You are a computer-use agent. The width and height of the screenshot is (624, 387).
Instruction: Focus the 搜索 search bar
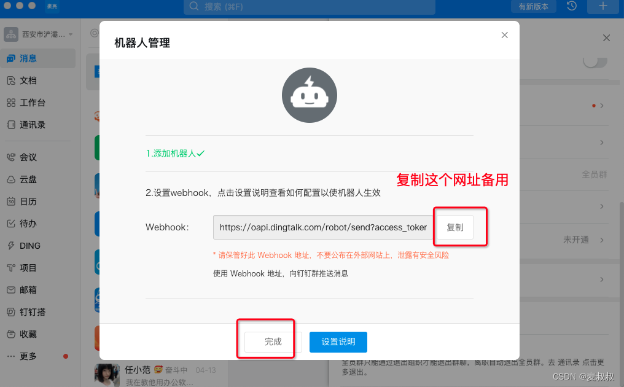tap(309, 7)
